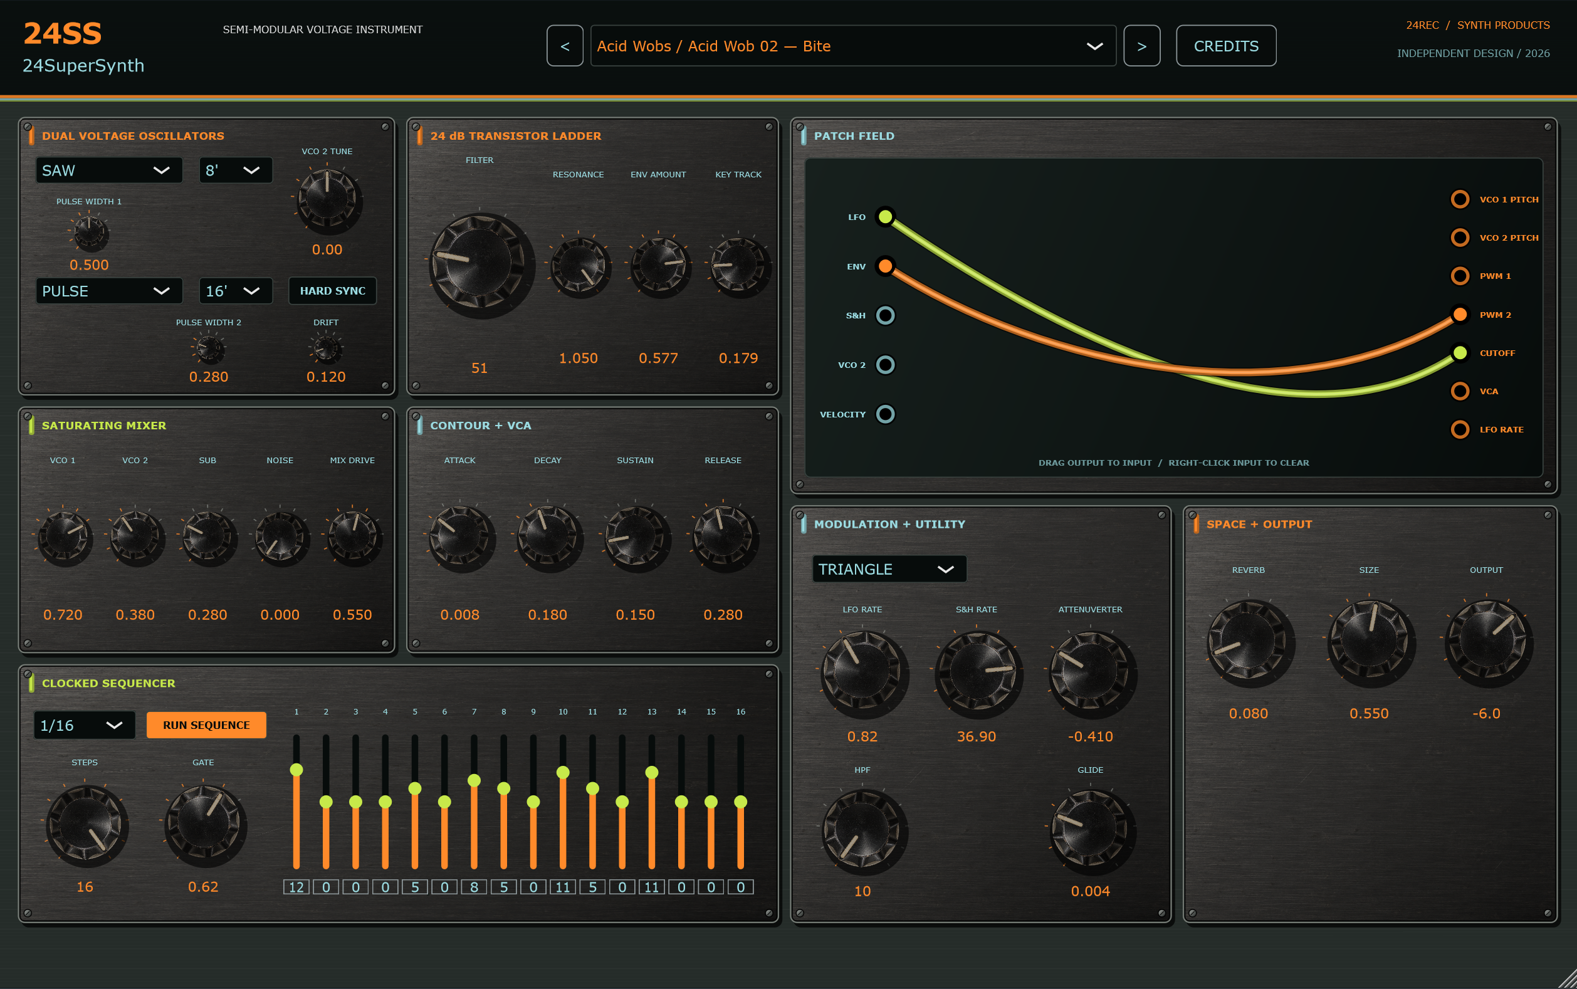
Task: Click sequencer step 13 slider handle
Action: 651,773
